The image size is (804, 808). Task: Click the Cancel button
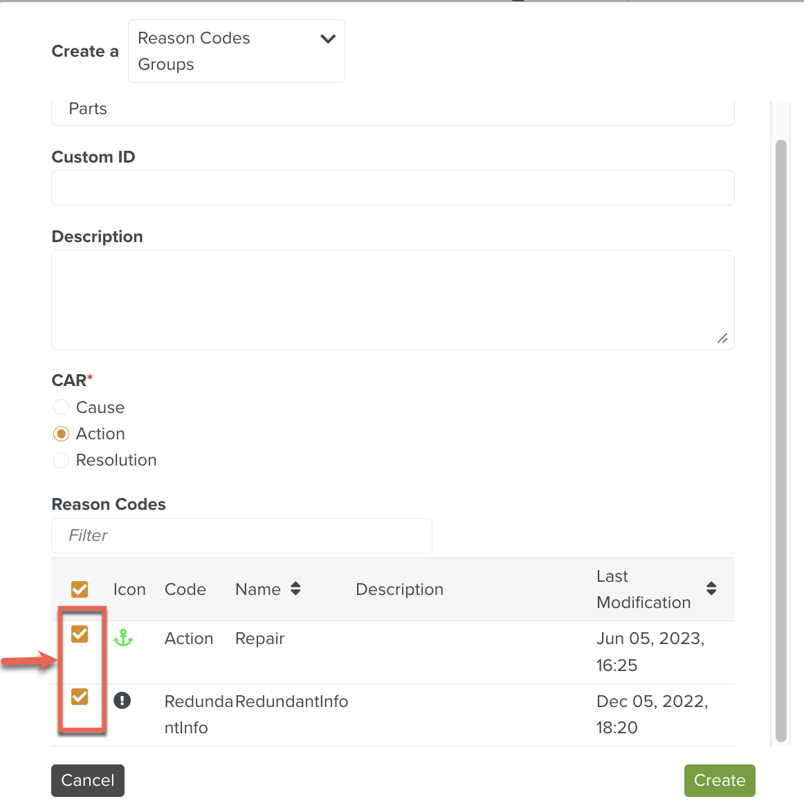(88, 780)
